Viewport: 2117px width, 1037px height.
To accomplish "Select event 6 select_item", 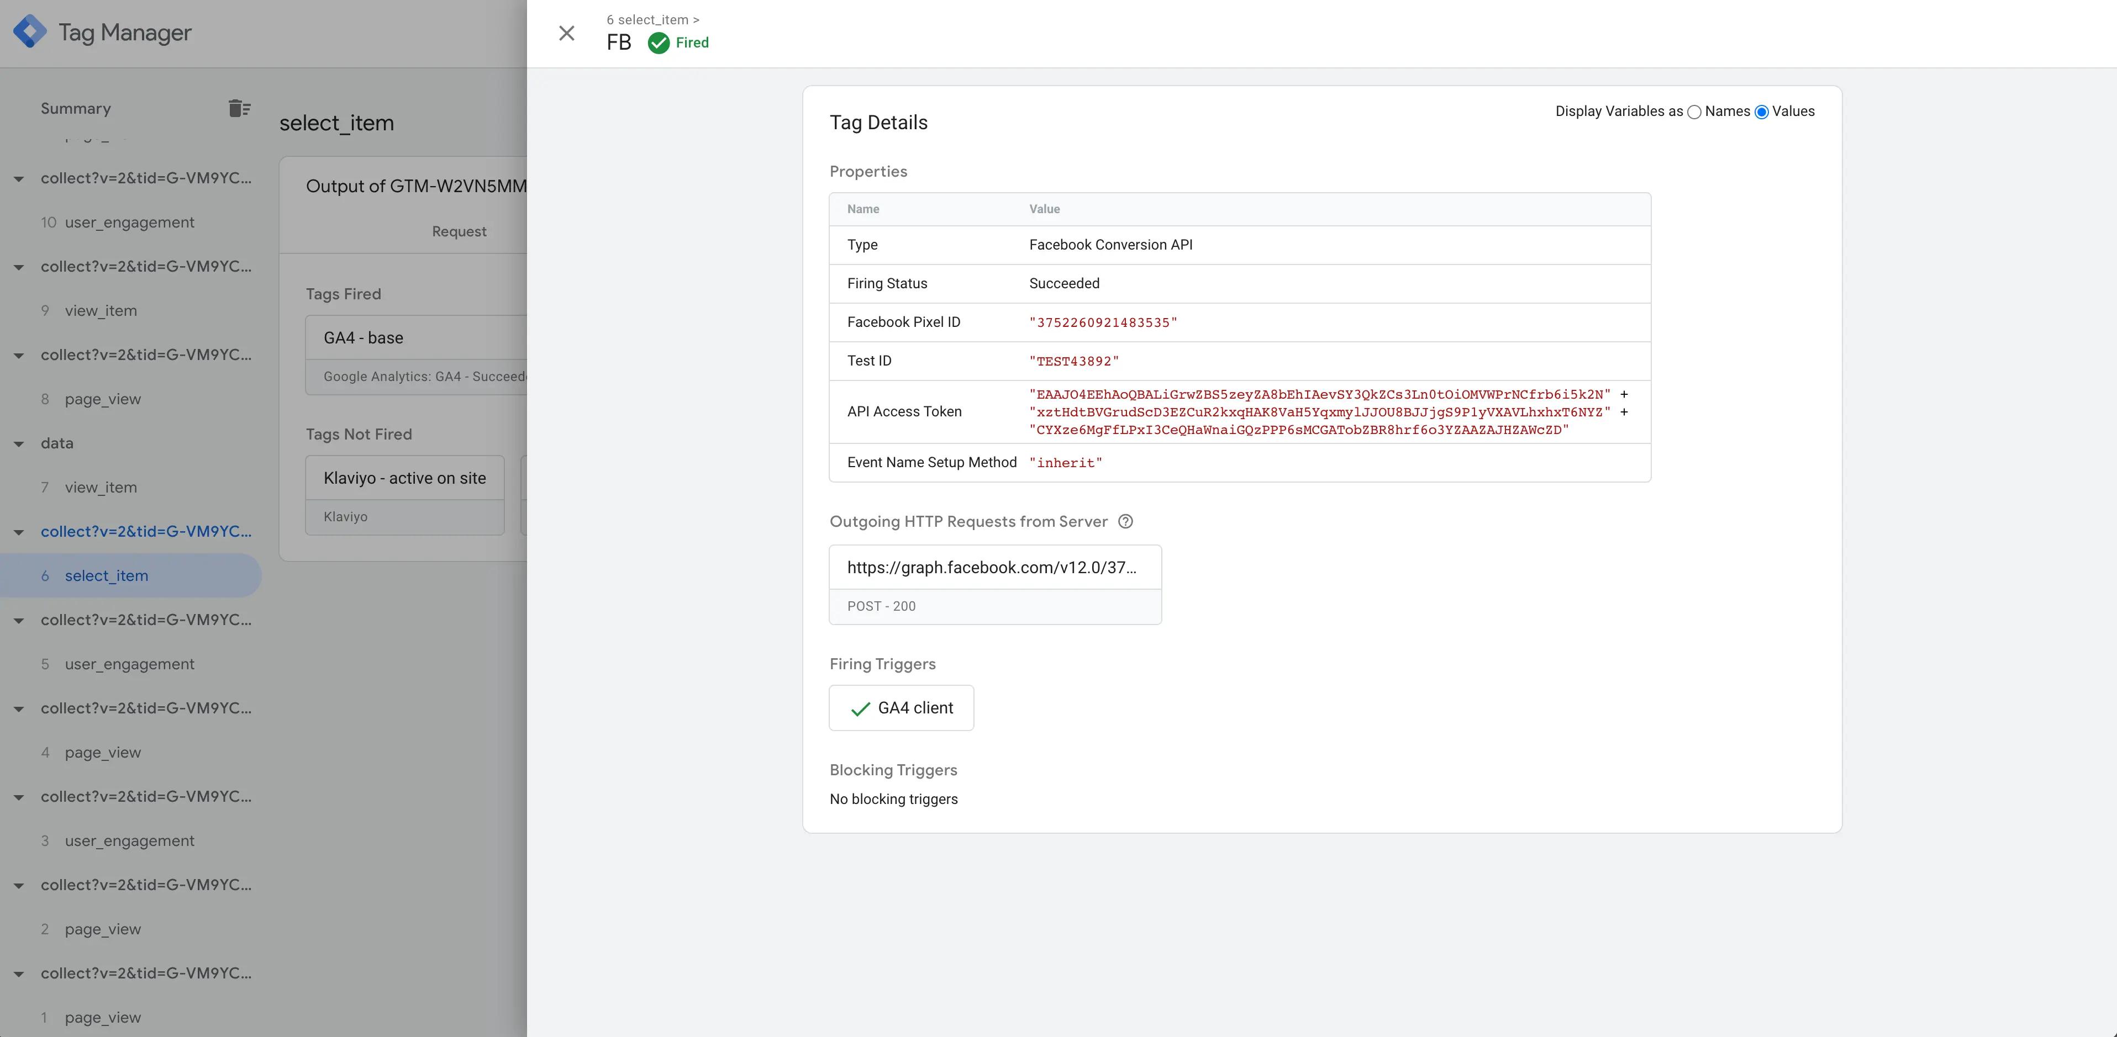I will coord(131,575).
